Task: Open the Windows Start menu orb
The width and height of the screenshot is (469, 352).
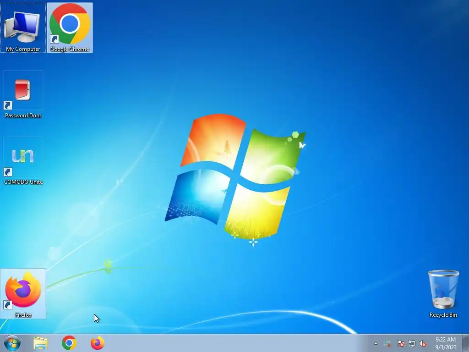Action: coord(12,343)
